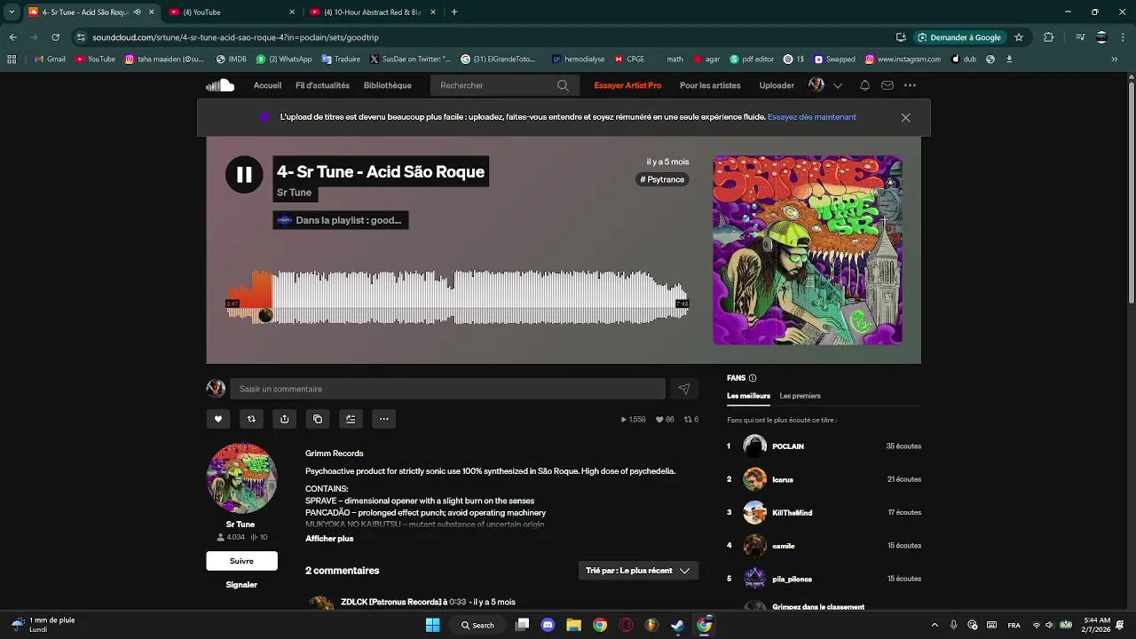The width and height of the screenshot is (1136, 639).
Task: Bookmark this page with star icon
Action: pos(1019,37)
